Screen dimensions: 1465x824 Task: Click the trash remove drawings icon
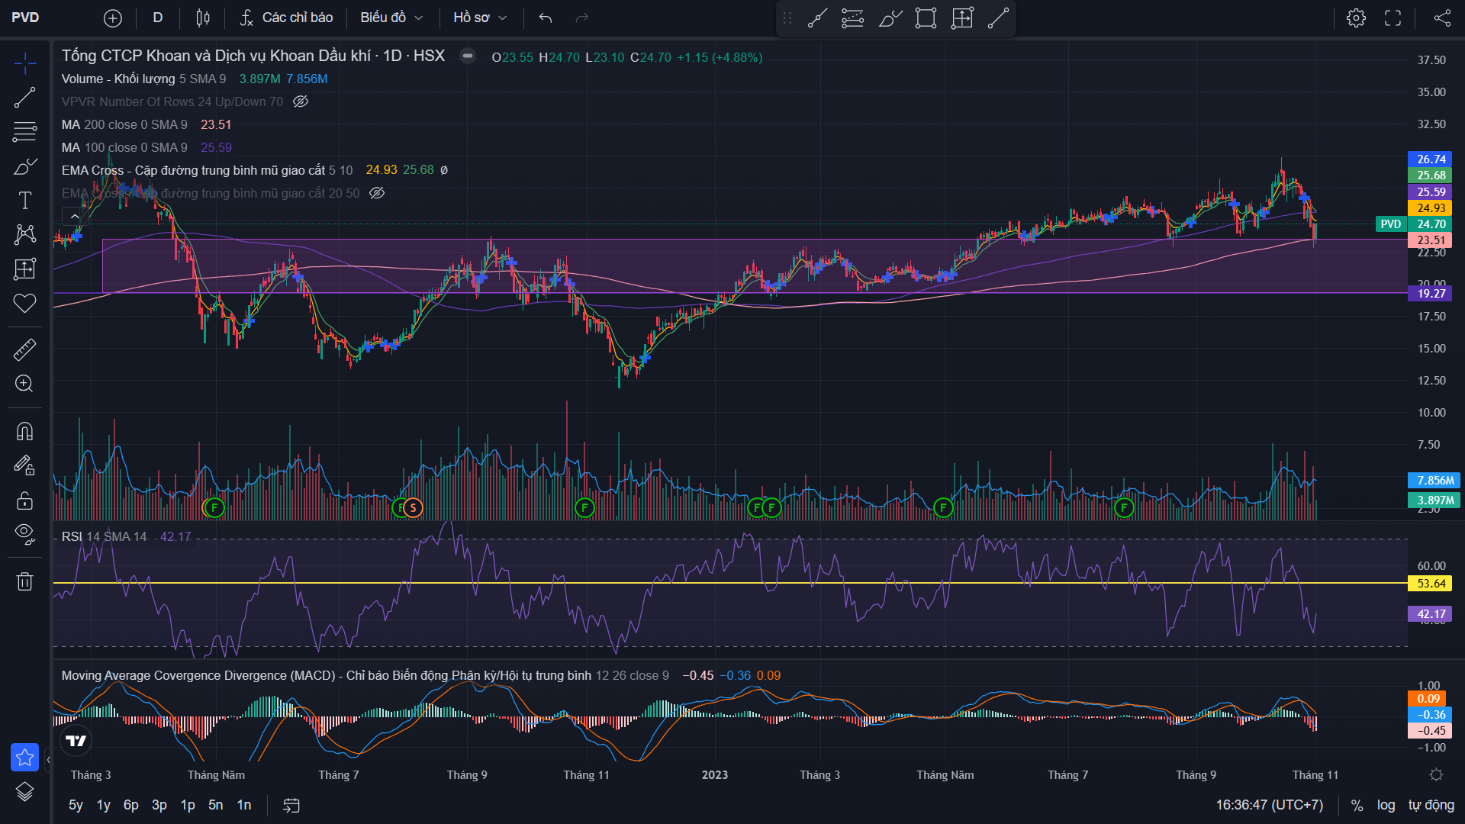tap(24, 582)
